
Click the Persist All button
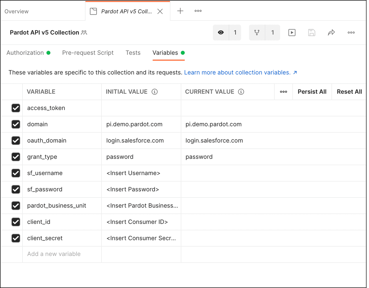(x=312, y=92)
